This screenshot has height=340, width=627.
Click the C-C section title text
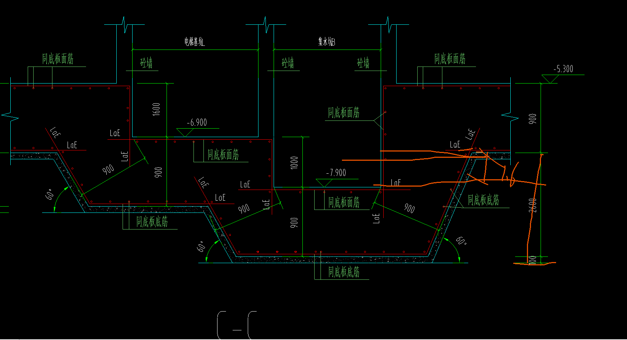[237, 326]
